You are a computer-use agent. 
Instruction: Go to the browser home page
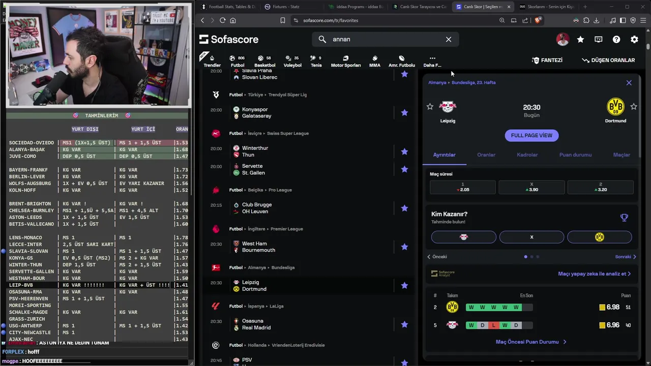pyautogui.click(x=233, y=20)
